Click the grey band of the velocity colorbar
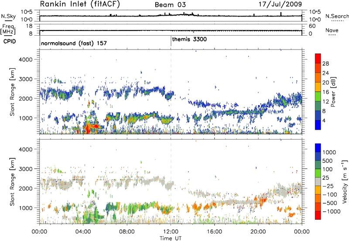 (318, 181)
